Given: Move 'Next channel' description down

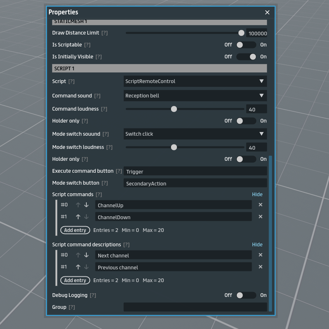Looking at the screenshot, I should (86, 255).
